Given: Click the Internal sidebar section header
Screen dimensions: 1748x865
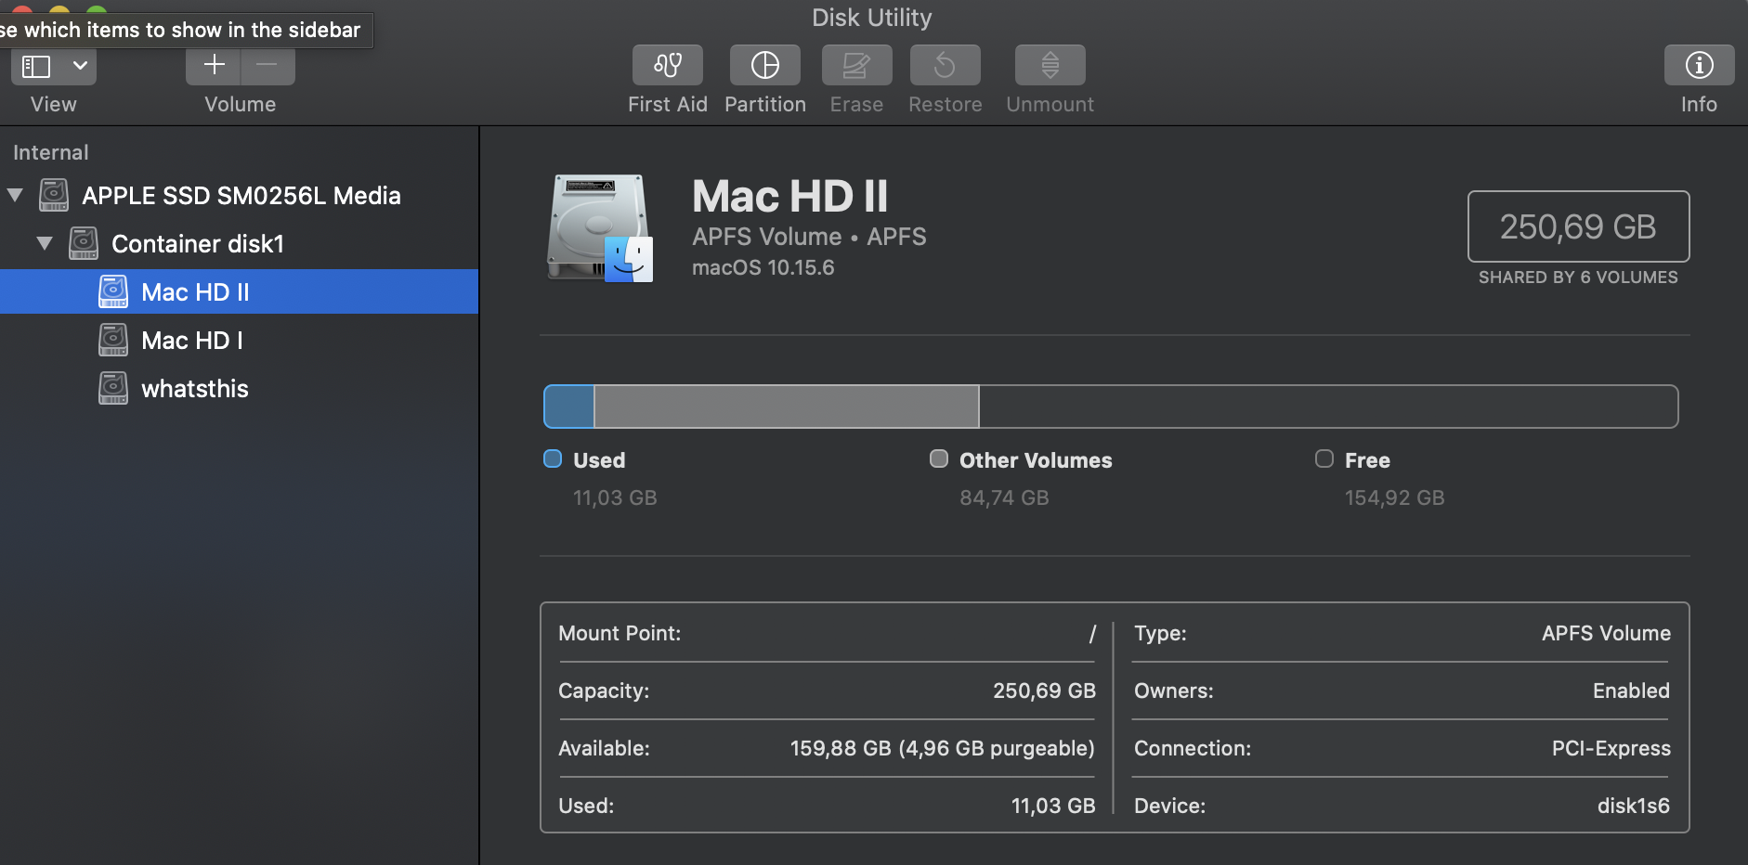Looking at the screenshot, I should (x=51, y=152).
